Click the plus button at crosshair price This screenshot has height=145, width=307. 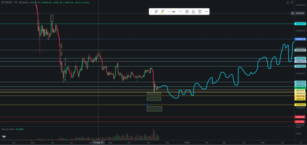pos(293,13)
